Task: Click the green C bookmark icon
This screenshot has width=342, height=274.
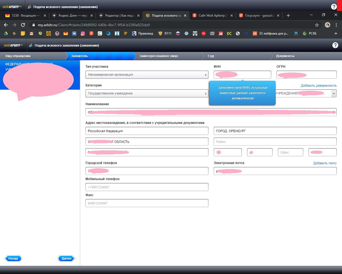Action: click(x=100, y=33)
